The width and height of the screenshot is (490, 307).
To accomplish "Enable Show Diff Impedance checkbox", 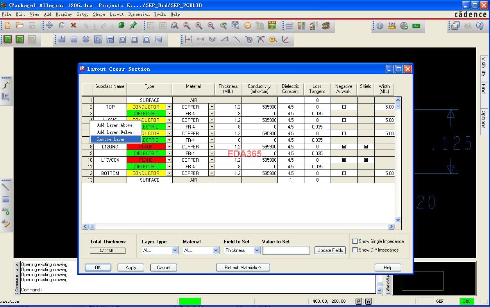I will tap(355, 250).
